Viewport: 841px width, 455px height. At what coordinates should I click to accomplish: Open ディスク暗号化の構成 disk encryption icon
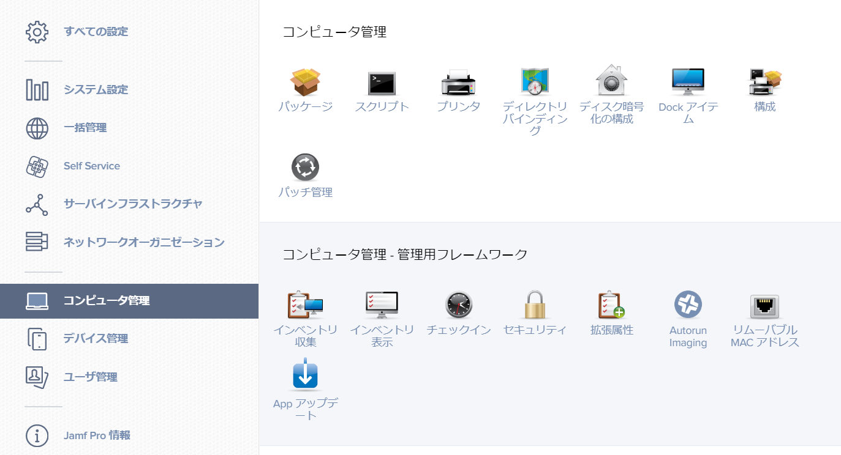tap(611, 81)
